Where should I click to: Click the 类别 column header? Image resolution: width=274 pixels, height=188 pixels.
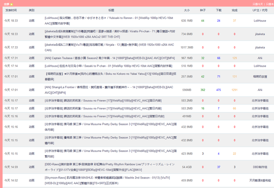pos(31,10)
